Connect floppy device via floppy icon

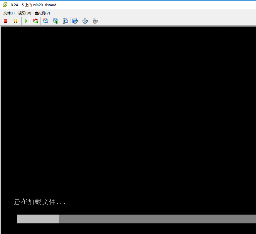(75, 21)
